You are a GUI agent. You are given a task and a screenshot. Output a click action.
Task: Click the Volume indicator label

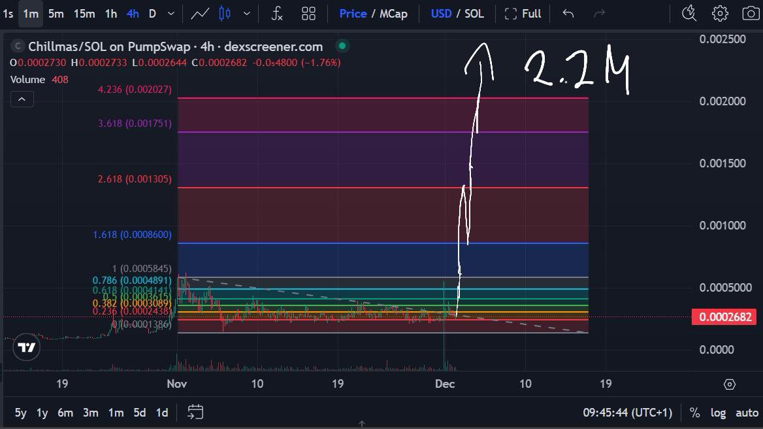(27, 79)
